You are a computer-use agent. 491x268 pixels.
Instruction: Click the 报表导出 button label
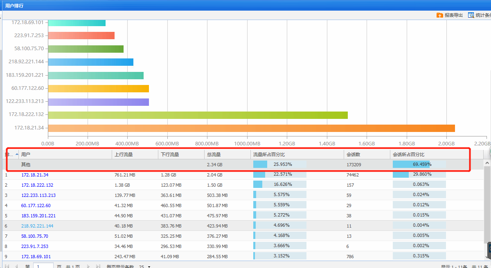(454, 15)
